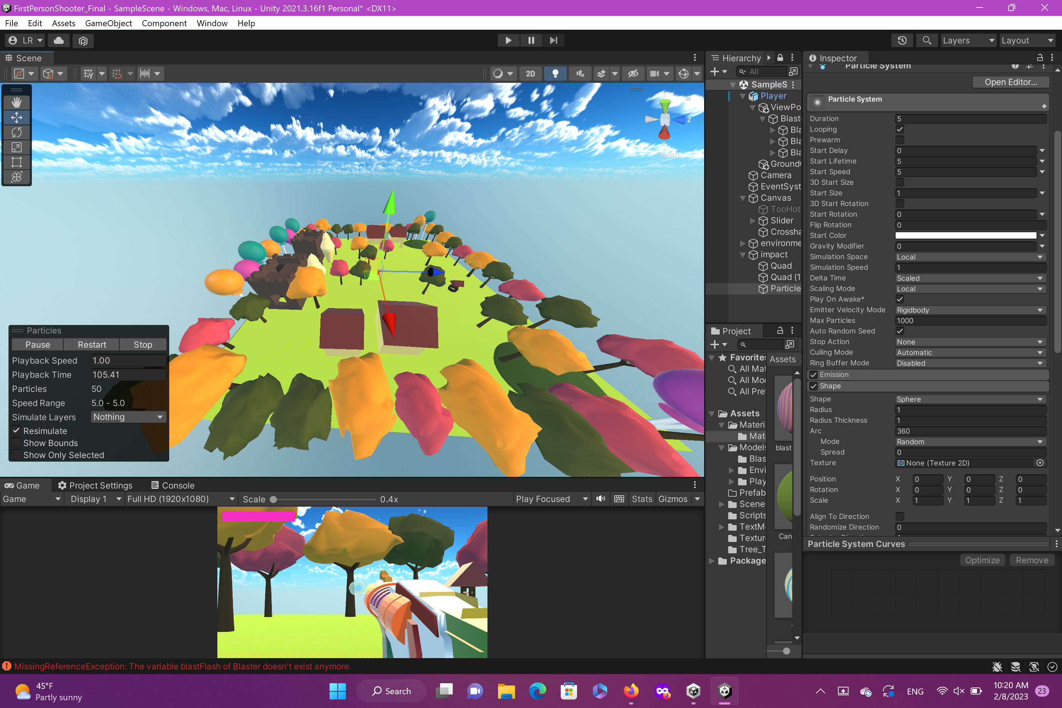The width and height of the screenshot is (1062, 708).
Task: Select the Rect transform tool
Action: (17, 162)
